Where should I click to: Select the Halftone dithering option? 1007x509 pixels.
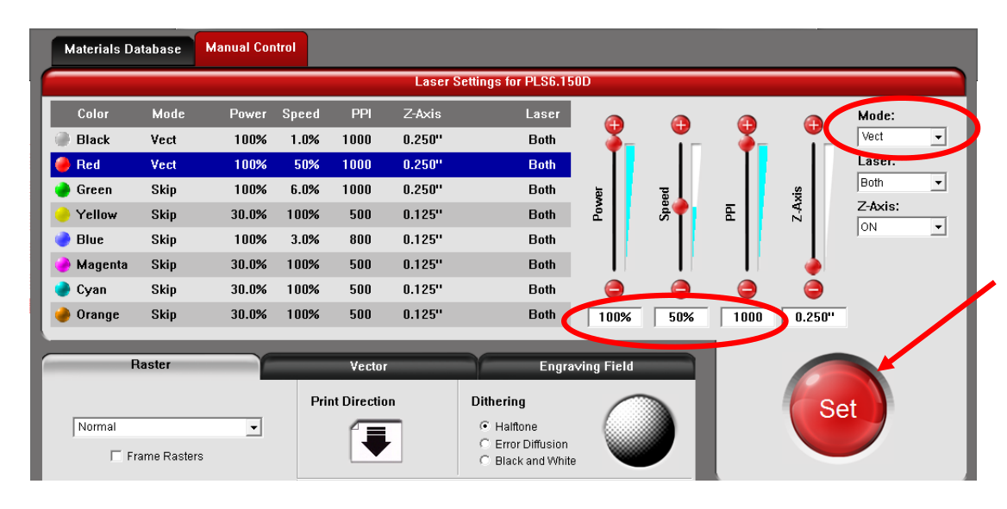click(x=485, y=426)
